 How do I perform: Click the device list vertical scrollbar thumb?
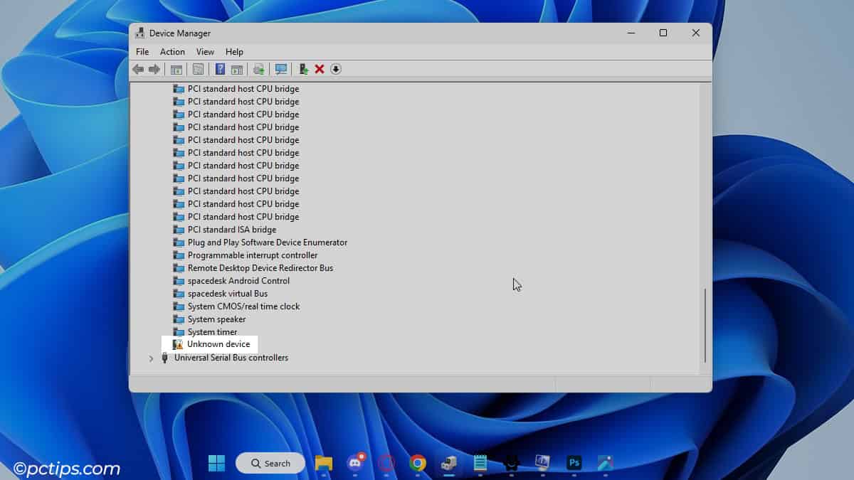point(705,325)
